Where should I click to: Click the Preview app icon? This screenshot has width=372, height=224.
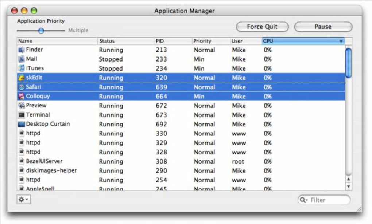pos(22,106)
